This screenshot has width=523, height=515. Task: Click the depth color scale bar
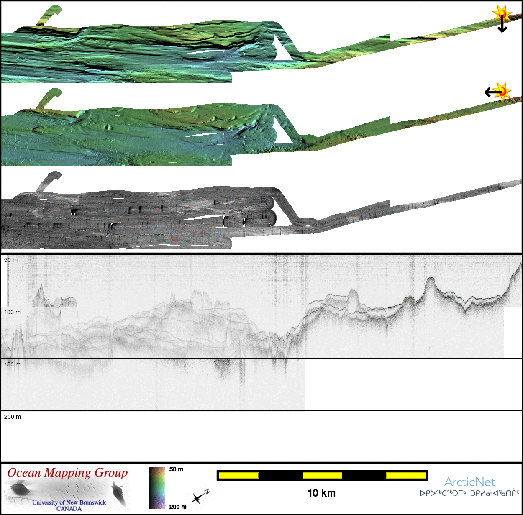click(157, 488)
